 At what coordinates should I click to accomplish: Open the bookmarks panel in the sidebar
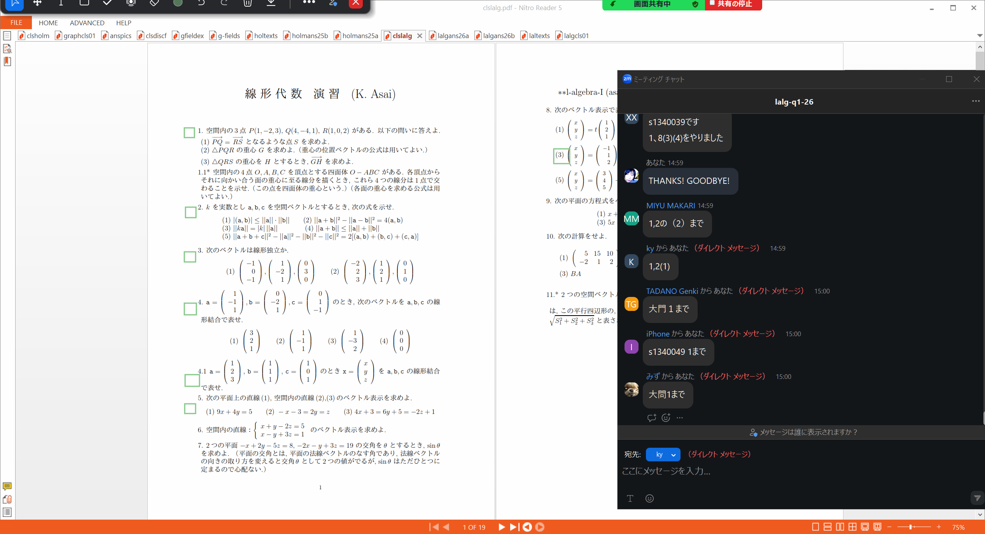7,61
